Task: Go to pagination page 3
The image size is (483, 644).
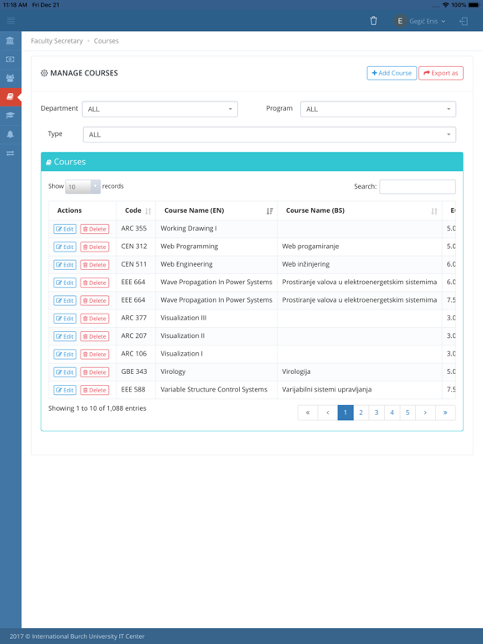Action: tap(377, 413)
